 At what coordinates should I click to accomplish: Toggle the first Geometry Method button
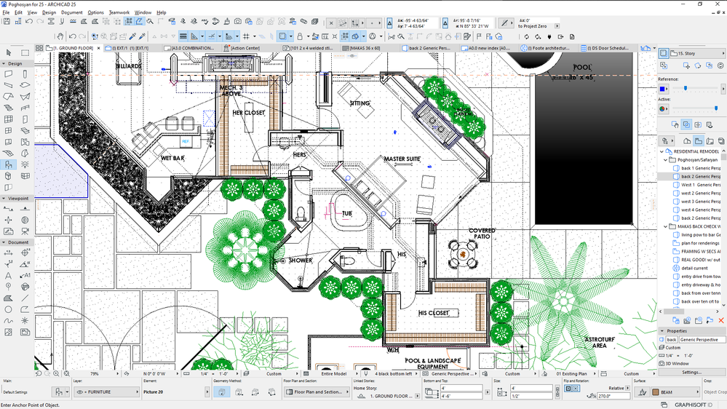point(222,392)
